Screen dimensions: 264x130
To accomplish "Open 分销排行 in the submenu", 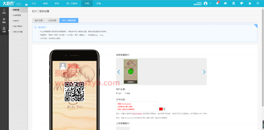I will point(16,21).
